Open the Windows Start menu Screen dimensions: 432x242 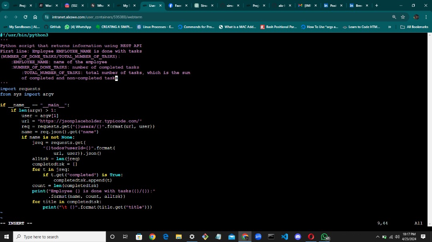pyautogui.click(x=6, y=236)
